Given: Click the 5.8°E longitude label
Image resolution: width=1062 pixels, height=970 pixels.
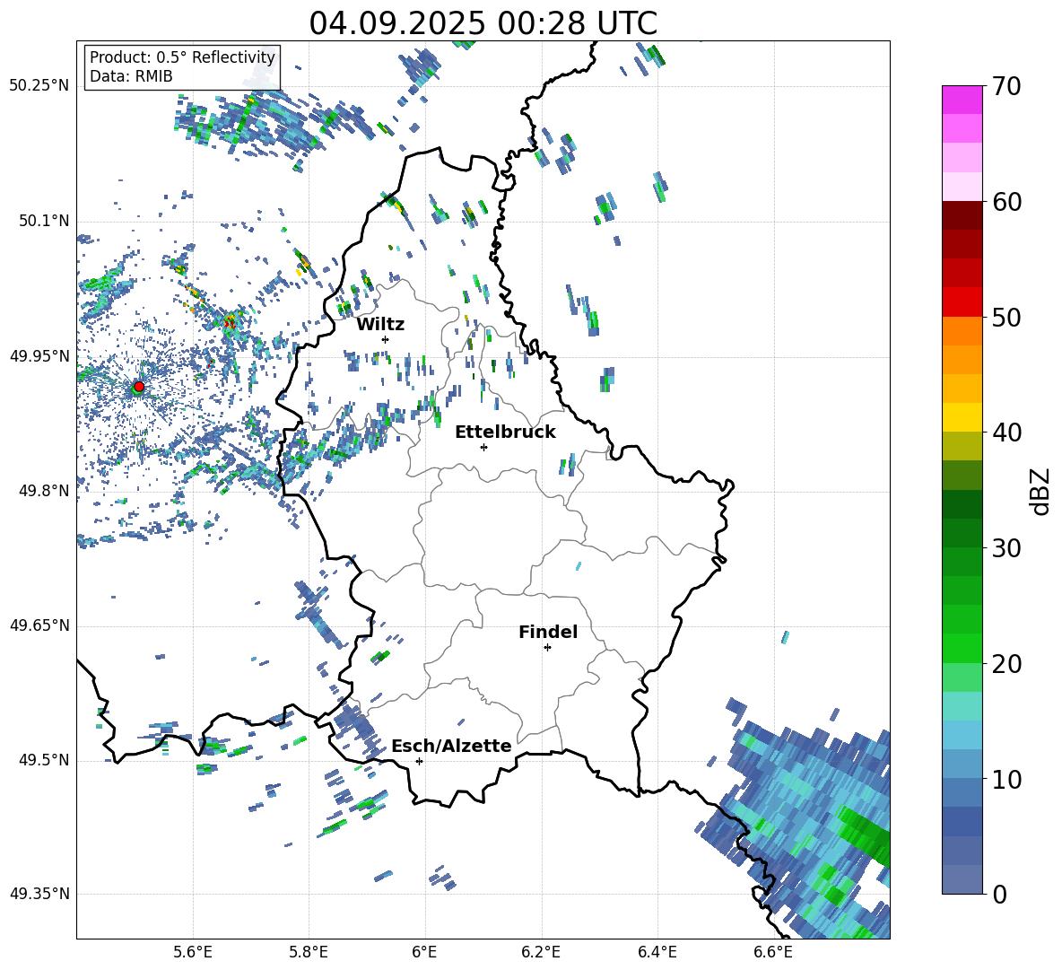Looking at the screenshot, I should [309, 952].
